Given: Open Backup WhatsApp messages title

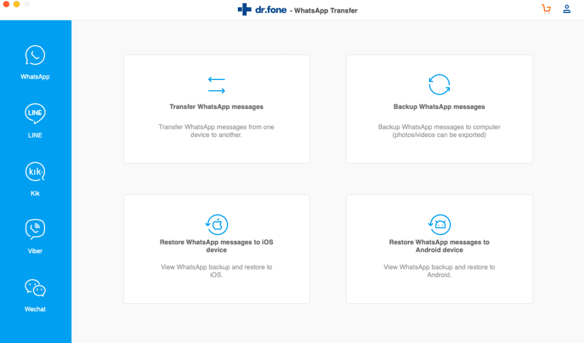Looking at the screenshot, I should tap(439, 107).
